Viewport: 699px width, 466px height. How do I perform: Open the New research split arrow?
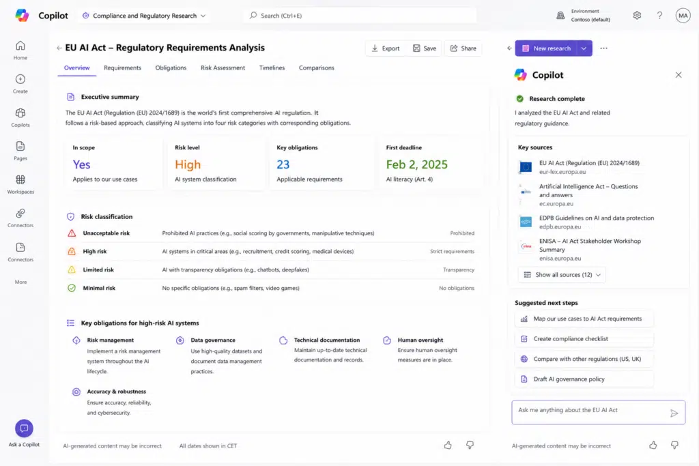[x=584, y=48]
